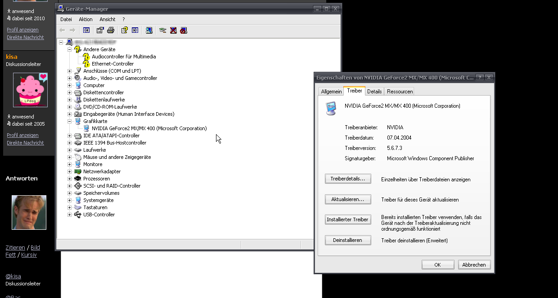This screenshot has height=298, width=558.
Task: Click the USB-Controller icon
Action: [78, 215]
